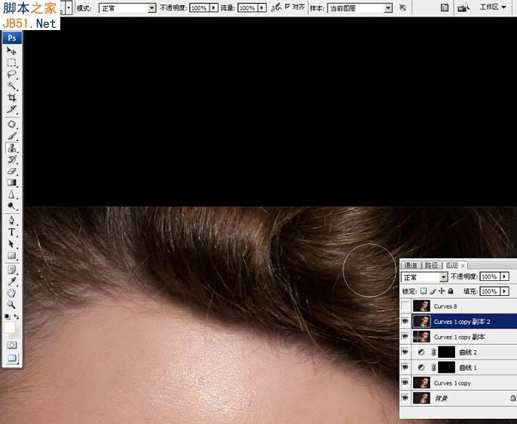
Task: Open Bridge from the options bar
Action: [463, 8]
